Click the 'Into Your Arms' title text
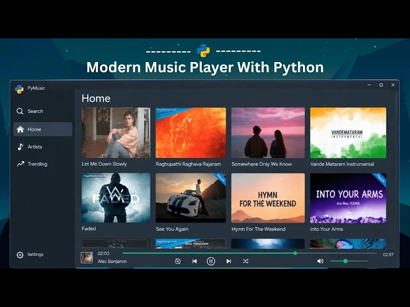Image resolution: width=410 pixels, height=307 pixels. 327,229
